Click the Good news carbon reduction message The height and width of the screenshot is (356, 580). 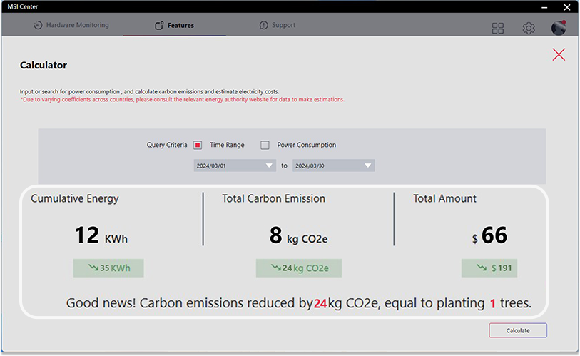[298, 303]
